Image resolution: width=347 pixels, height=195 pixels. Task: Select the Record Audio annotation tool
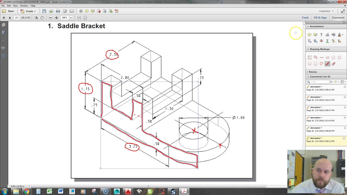click(333, 35)
